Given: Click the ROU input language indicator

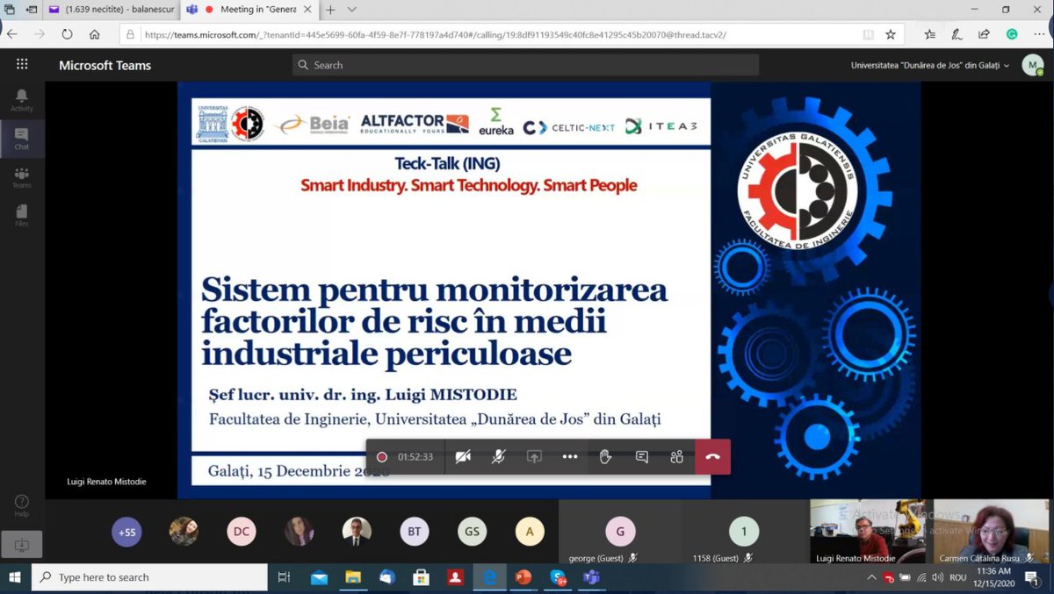Looking at the screenshot, I should point(958,577).
